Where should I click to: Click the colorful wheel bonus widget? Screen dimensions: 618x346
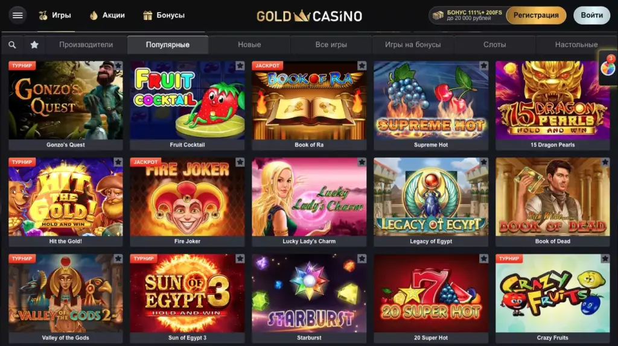pos(608,68)
